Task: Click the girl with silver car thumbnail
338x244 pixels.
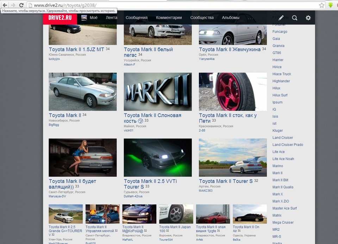Action: (x=83, y=158)
